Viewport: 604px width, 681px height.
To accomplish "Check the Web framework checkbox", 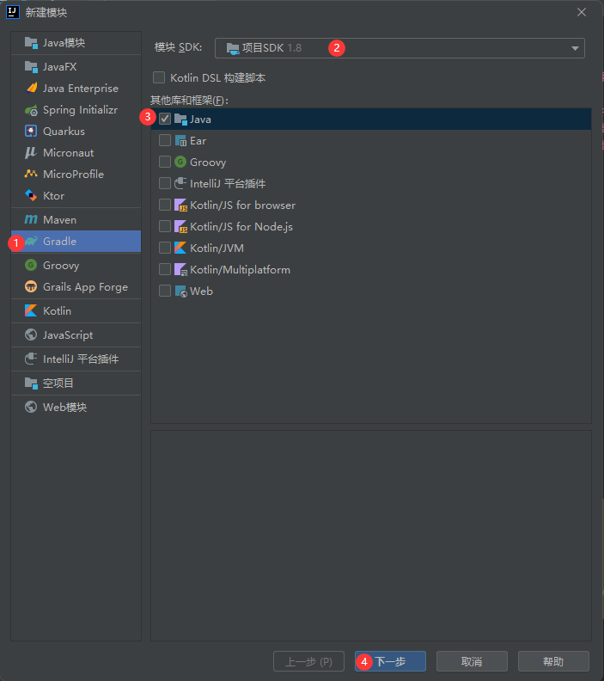I will (165, 291).
